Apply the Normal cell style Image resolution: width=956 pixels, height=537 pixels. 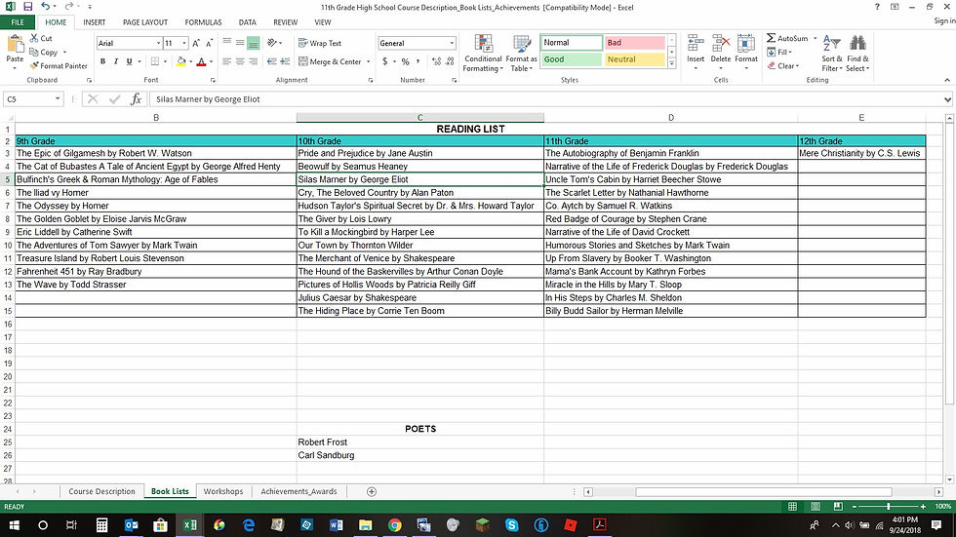[572, 43]
